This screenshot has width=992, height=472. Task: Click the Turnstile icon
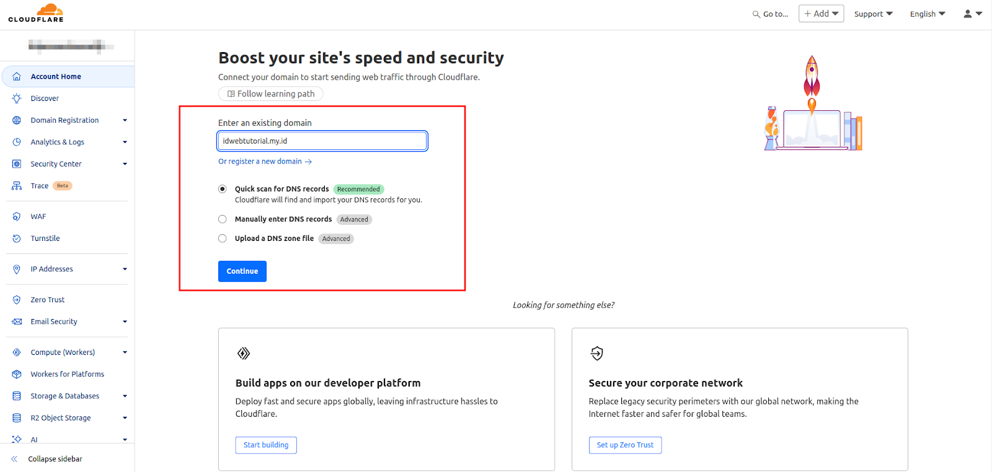[x=17, y=238]
